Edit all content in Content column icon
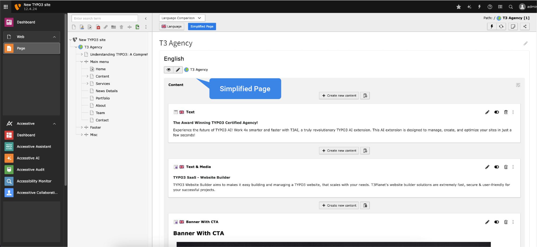Image resolution: width=537 pixels, height=247 pixels. pos(518,85)
